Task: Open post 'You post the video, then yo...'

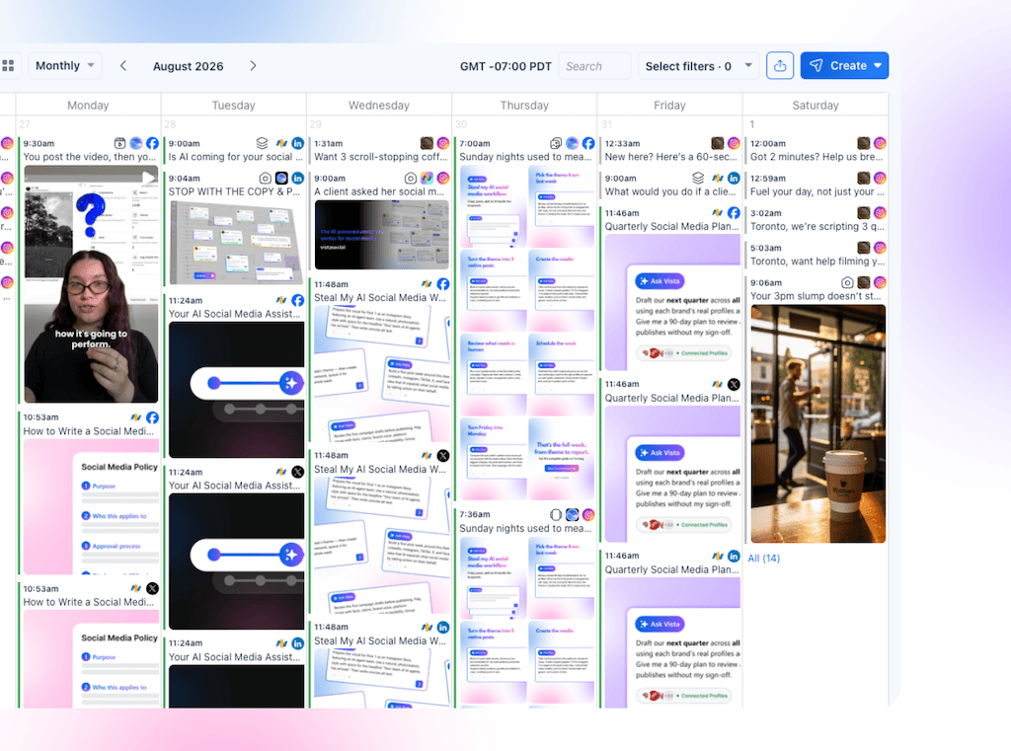Action: (x=90, y=157)
